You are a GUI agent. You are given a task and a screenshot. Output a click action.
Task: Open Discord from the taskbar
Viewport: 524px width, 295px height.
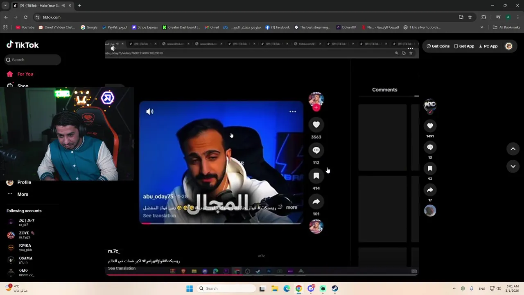click(311, 288)
